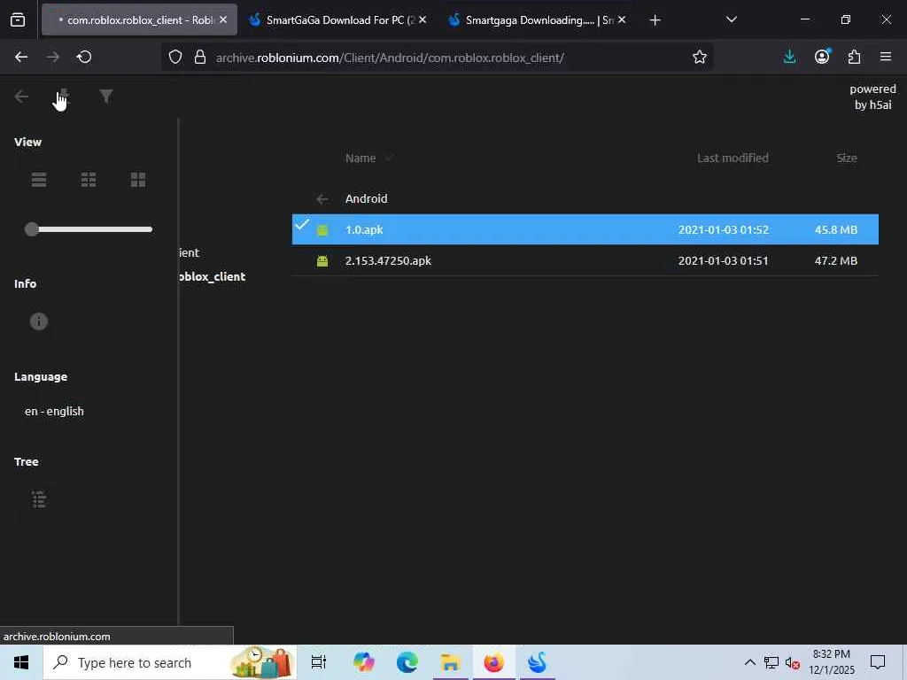The width and height of the screenshot is (907, 680).
Task: Sort by the Size column header
Action: (847, 158)
